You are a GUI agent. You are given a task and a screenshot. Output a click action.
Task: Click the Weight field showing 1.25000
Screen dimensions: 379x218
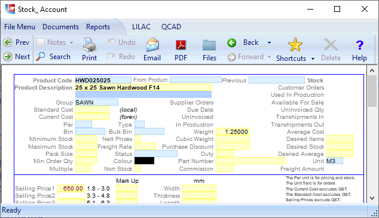coord(233,131)
